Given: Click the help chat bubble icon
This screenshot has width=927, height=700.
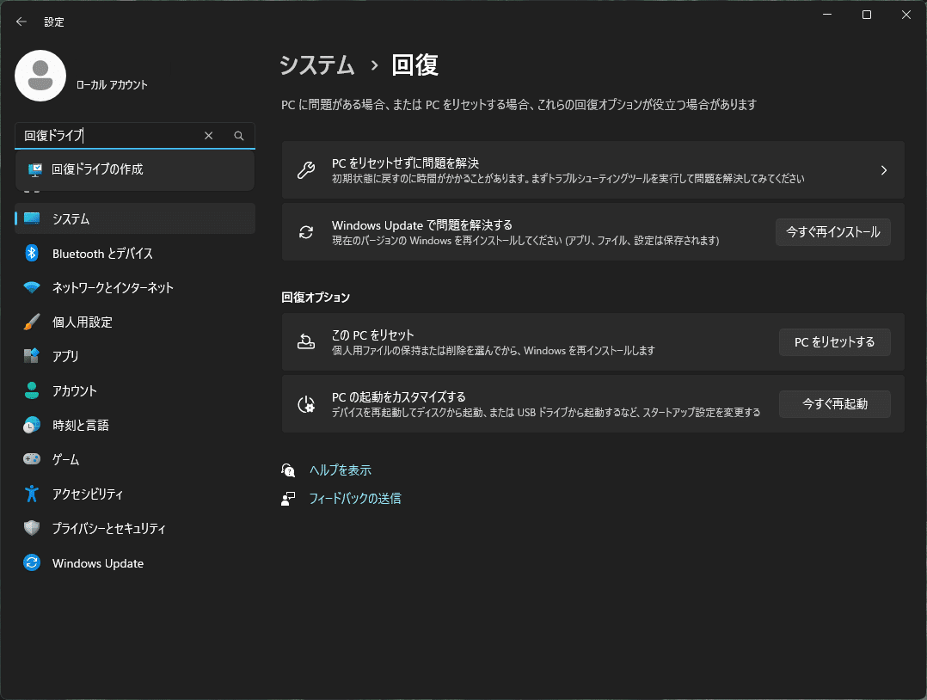Looking at the screenshot, I should 288,470.
